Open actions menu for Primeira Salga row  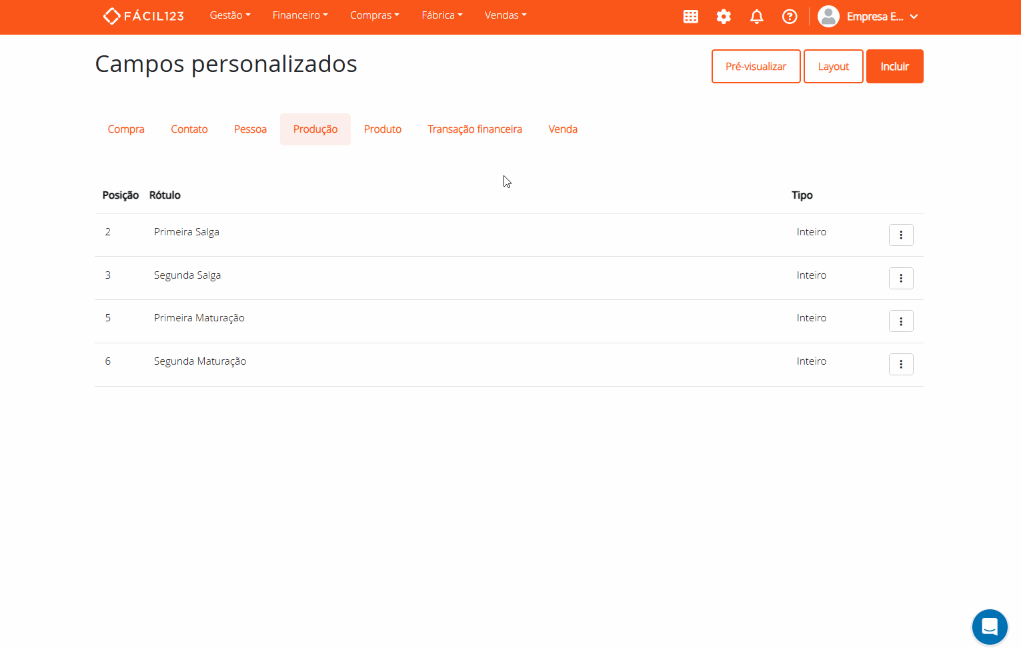pos(901,235)
